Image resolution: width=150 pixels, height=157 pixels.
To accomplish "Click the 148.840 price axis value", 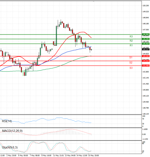I will tap(146, 17).
